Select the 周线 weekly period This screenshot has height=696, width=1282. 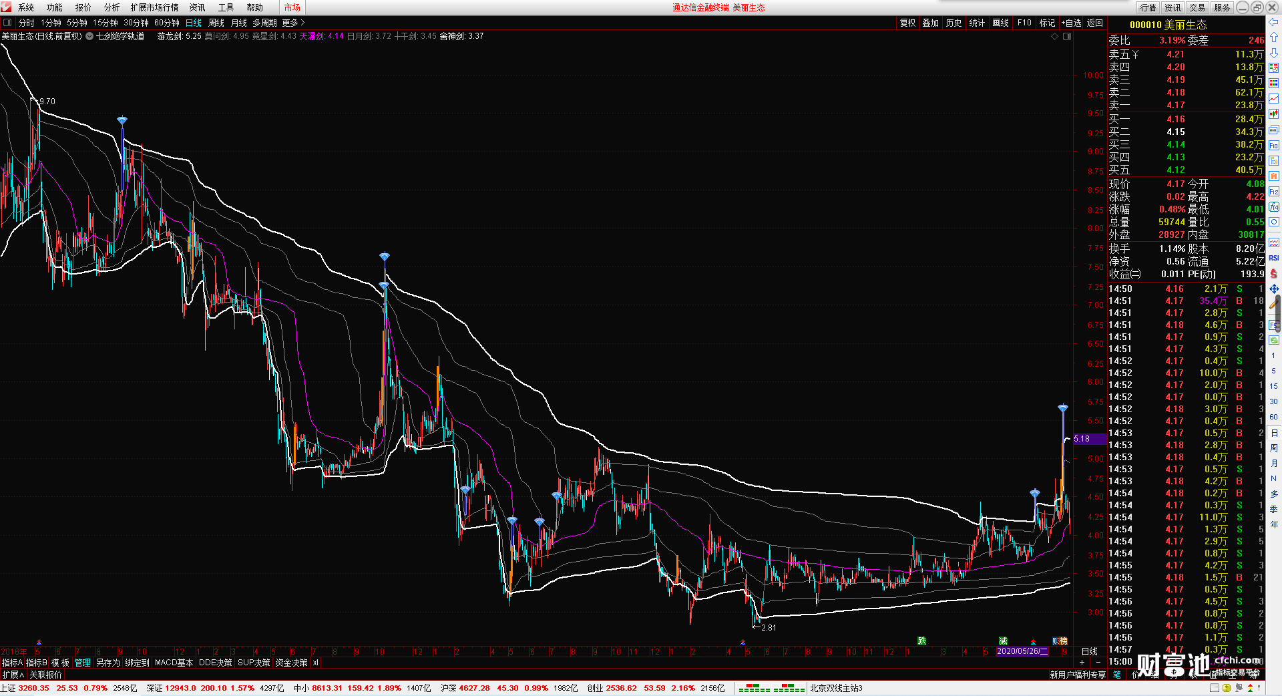click(x=216, y=23)
